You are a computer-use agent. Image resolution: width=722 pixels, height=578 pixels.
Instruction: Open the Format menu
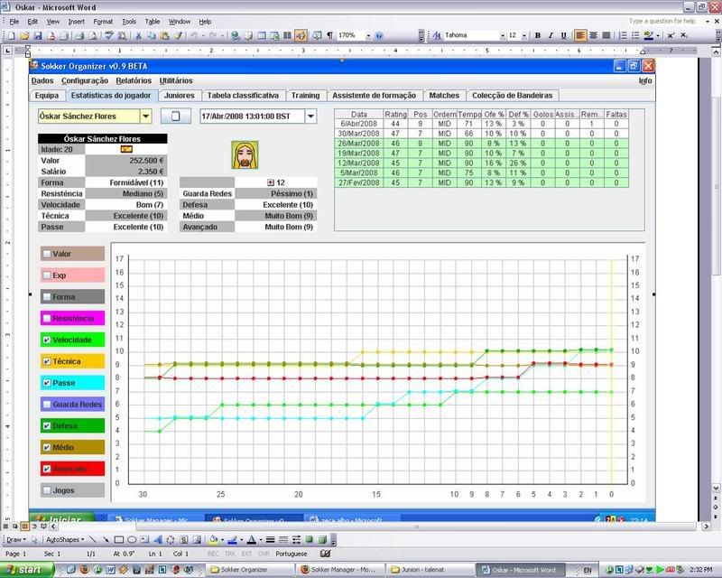coord(103,21)
